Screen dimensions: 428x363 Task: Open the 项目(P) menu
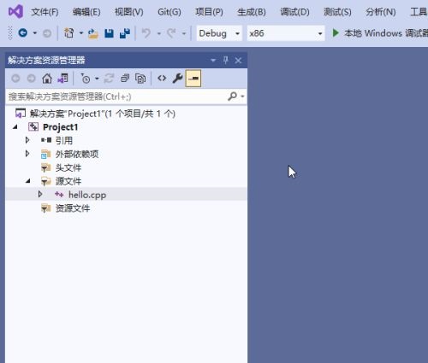click(209, 12)
